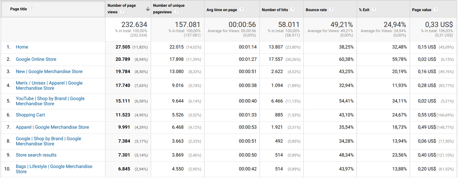This screenshot has width=458, height=178.
Task: Sort by Bounce rate column header
Action: [x=316, y=10]
